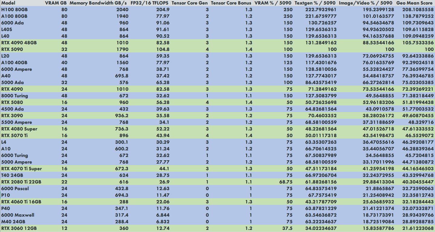Select the P10 model cell

[5, 195]
